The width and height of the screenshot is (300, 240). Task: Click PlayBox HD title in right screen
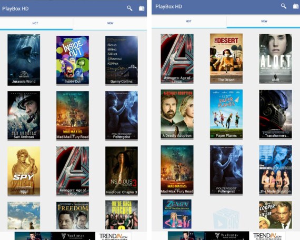[168, 6]
